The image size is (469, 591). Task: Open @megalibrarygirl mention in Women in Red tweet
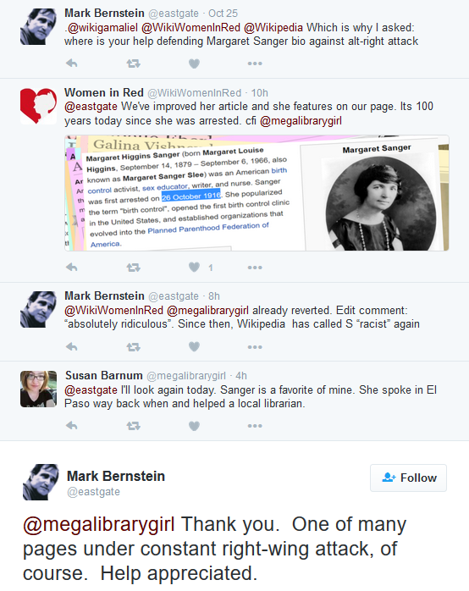301,121
